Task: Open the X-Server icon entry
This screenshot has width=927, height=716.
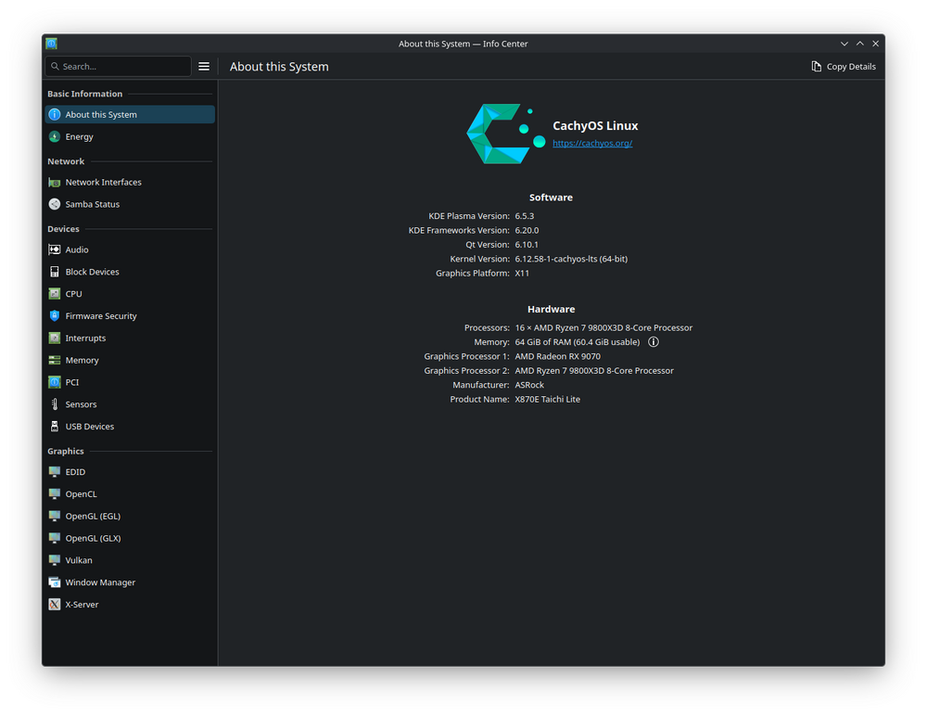Action: coord(55,605)
